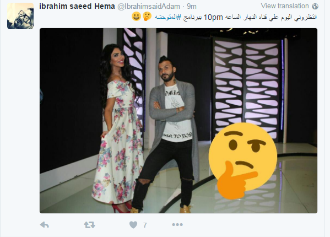330x237 pixels.
Task: Retweet this post using retweet icon
Action: (89, 225)
